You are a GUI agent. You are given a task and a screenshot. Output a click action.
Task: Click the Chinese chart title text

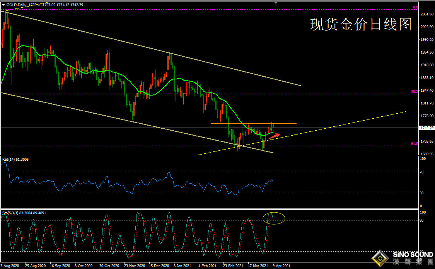[x=360, y=25]
